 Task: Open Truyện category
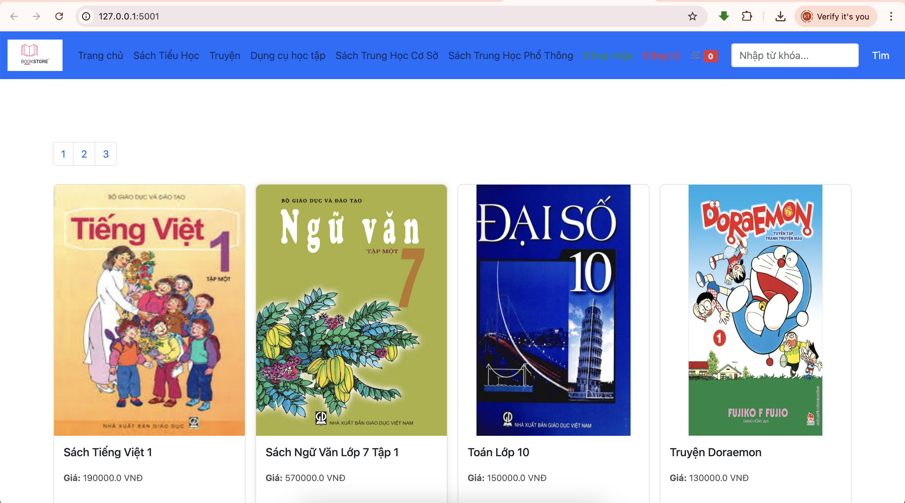(x=225, y=56)
